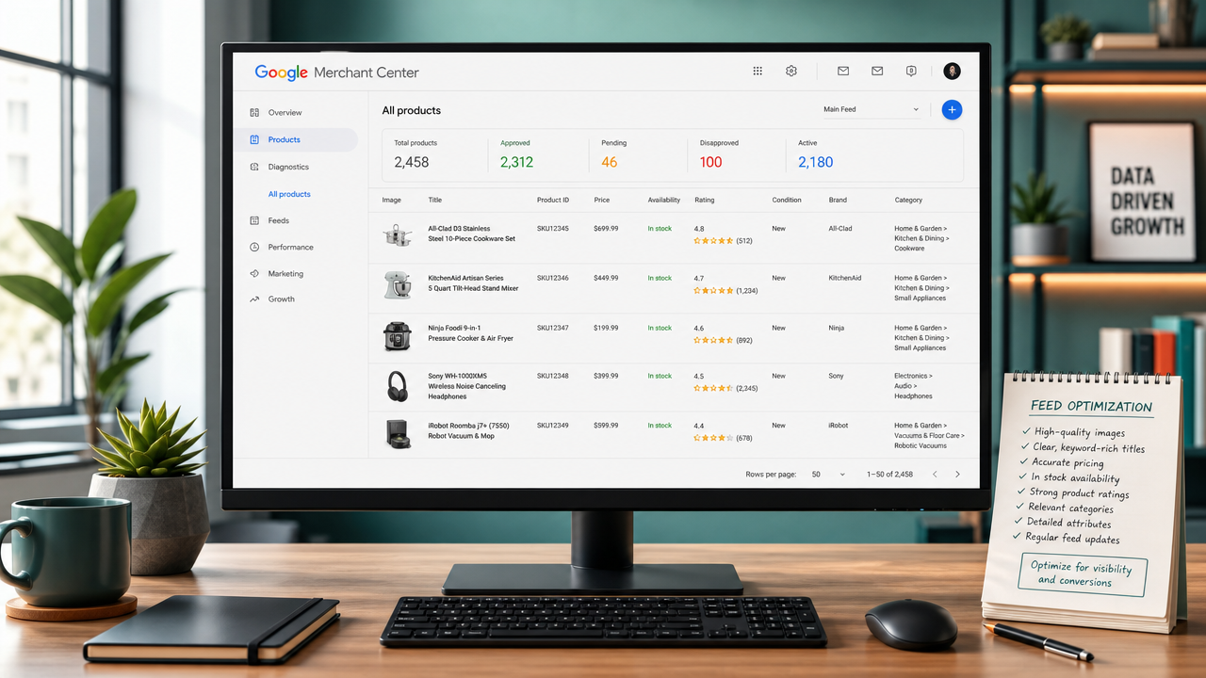Open the iRobot Roomba thumbnail
Image resolution: width=1206 pixels, height=678 pixels.
click(x=397, y=433)
